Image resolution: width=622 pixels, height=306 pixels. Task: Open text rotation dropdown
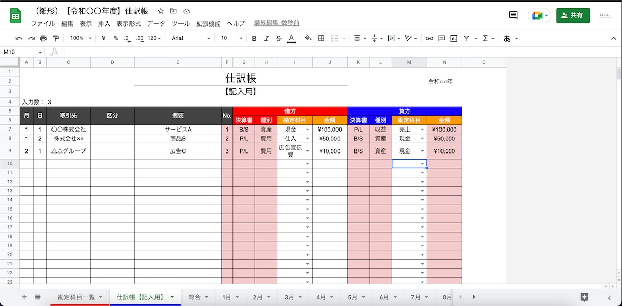[x=411, y=38]
